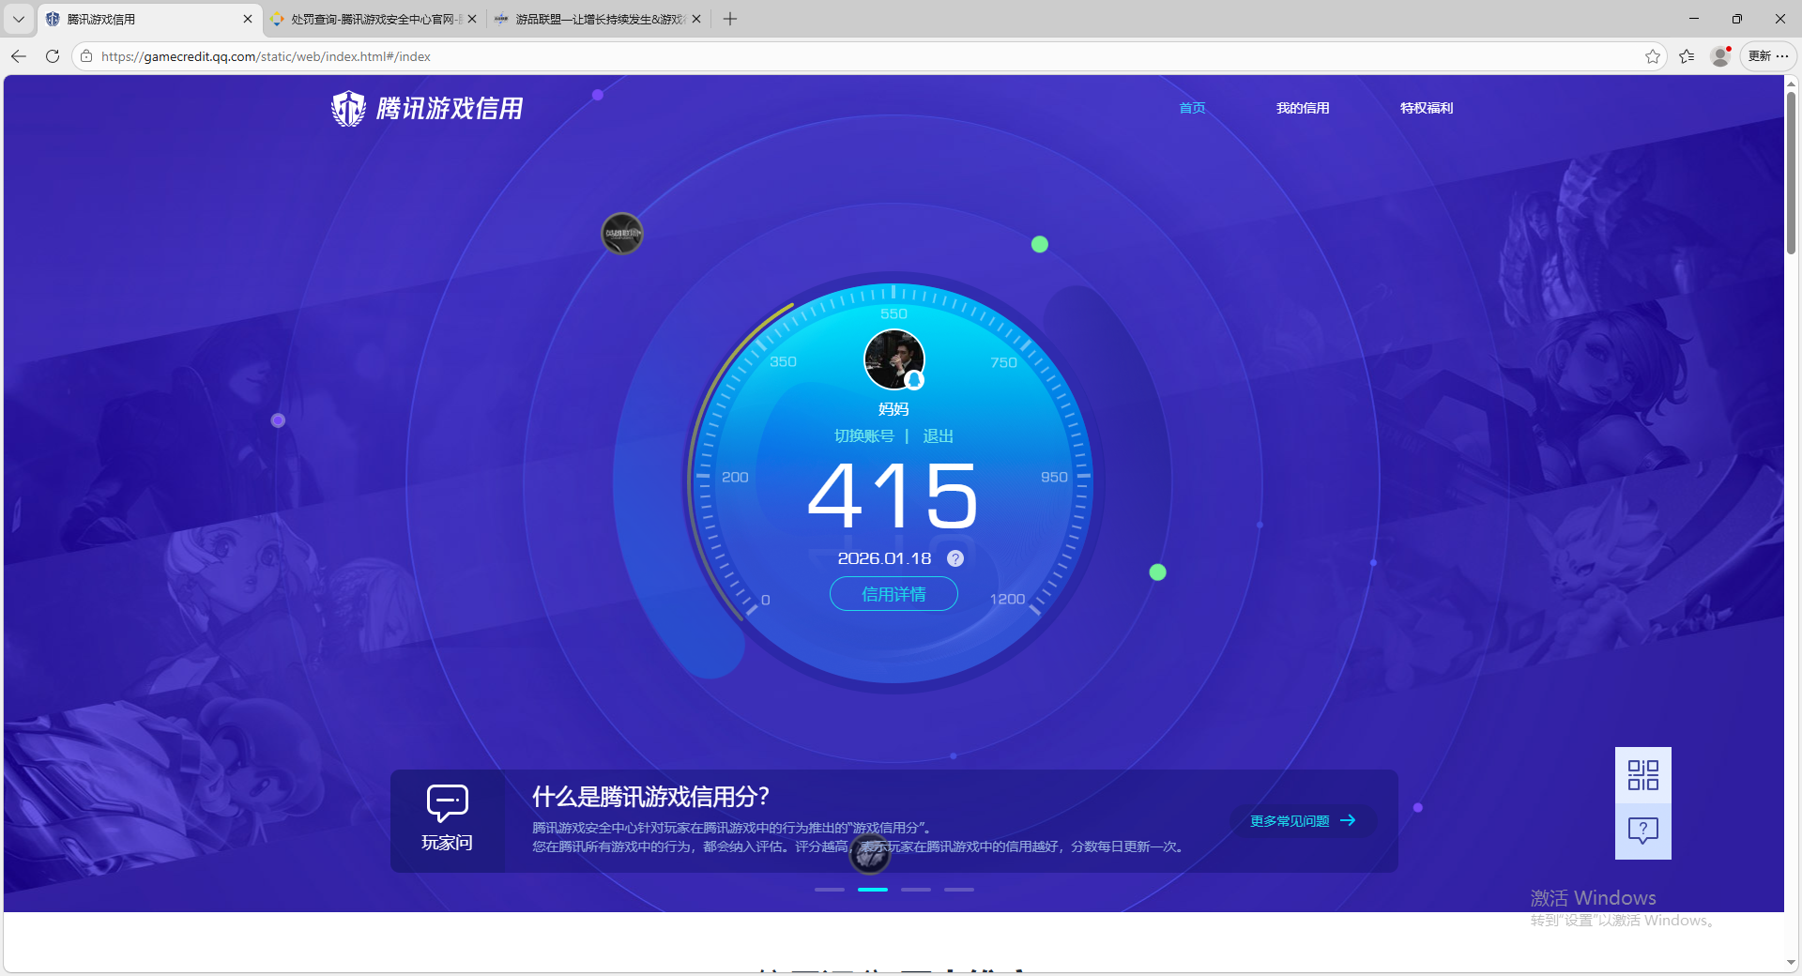Image resolution: width=1802 pixels, height=976 pixels.
Task: Open the QR code panel icon
Action: tap(1642, 775)
